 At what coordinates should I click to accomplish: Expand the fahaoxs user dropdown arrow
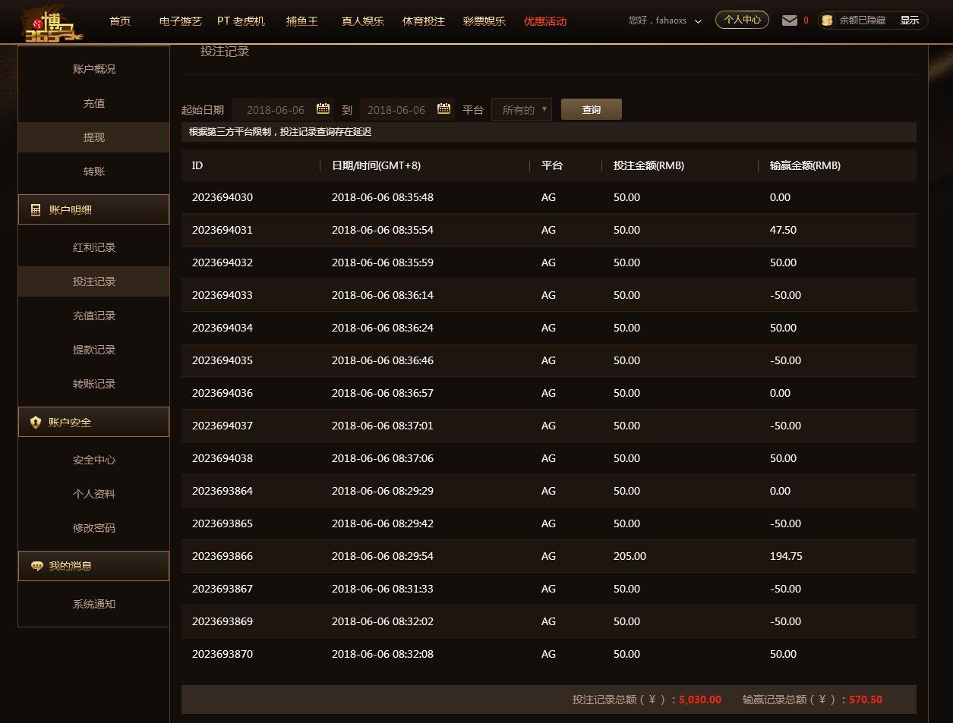tap(698, 21)
